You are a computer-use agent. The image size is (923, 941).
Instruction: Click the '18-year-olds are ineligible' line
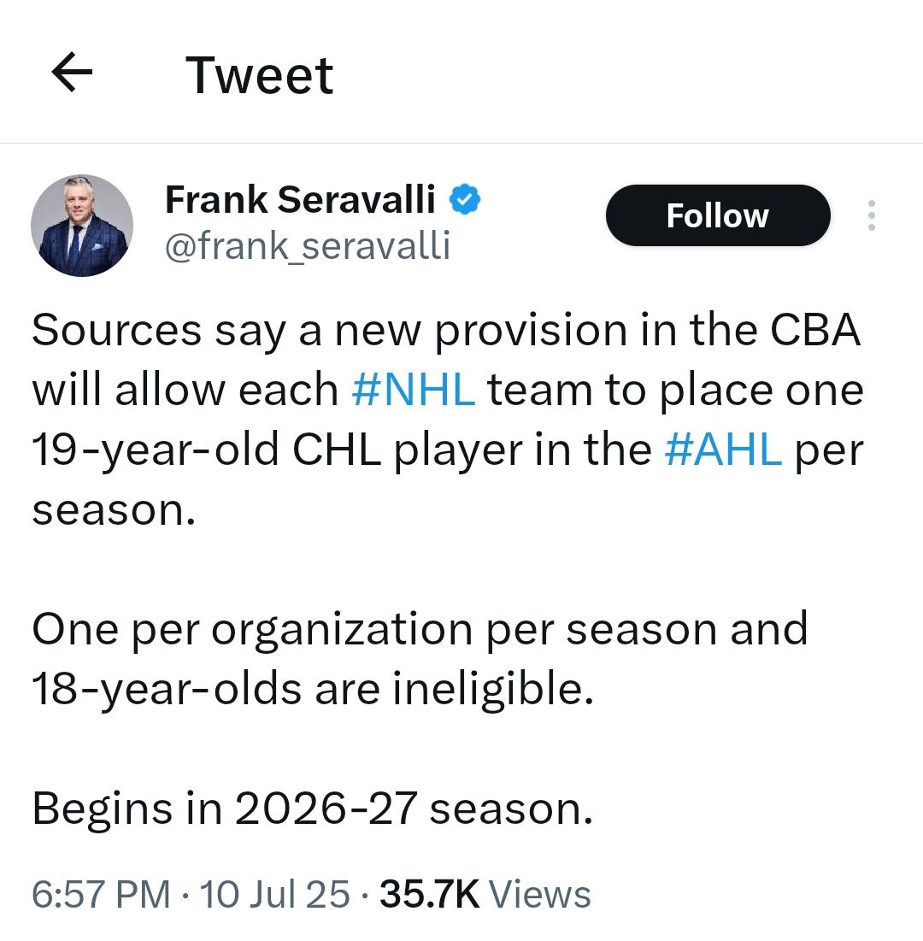pyautogui.click(x=313, y=689)
